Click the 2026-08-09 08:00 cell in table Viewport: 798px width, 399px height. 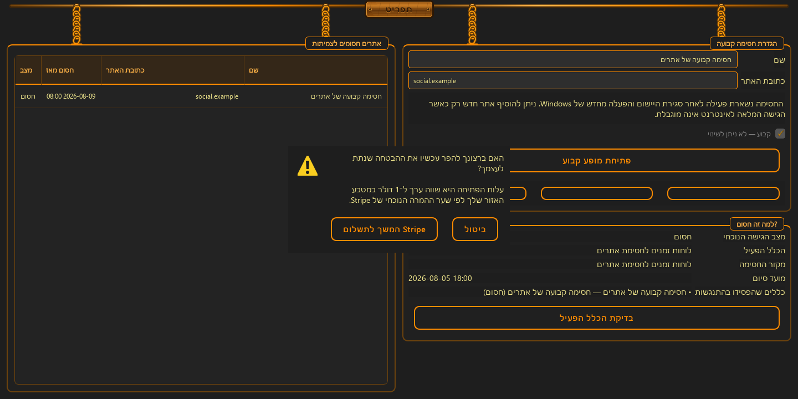click(71, 96)
